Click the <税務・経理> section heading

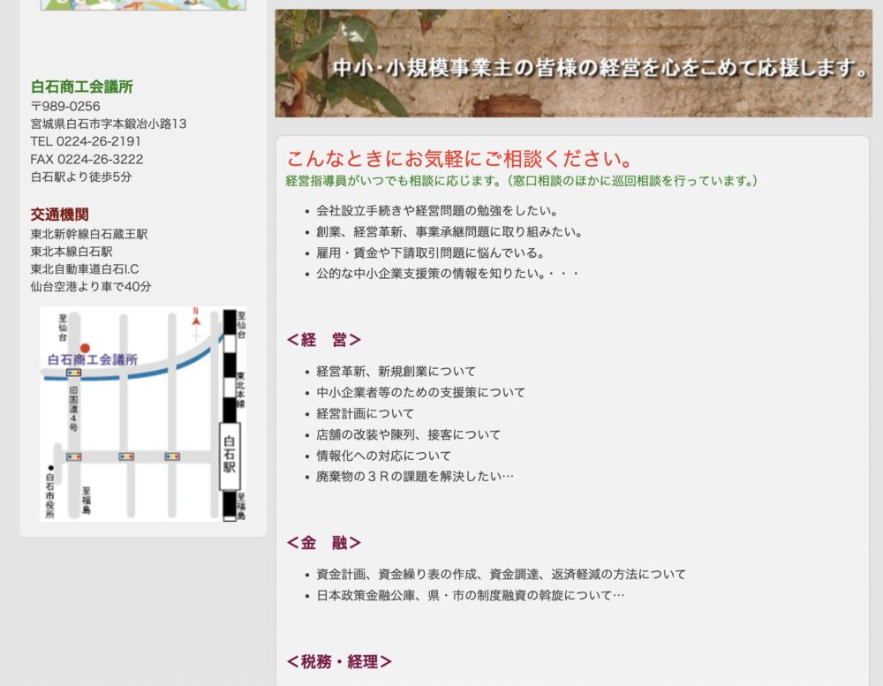(339, 661)
